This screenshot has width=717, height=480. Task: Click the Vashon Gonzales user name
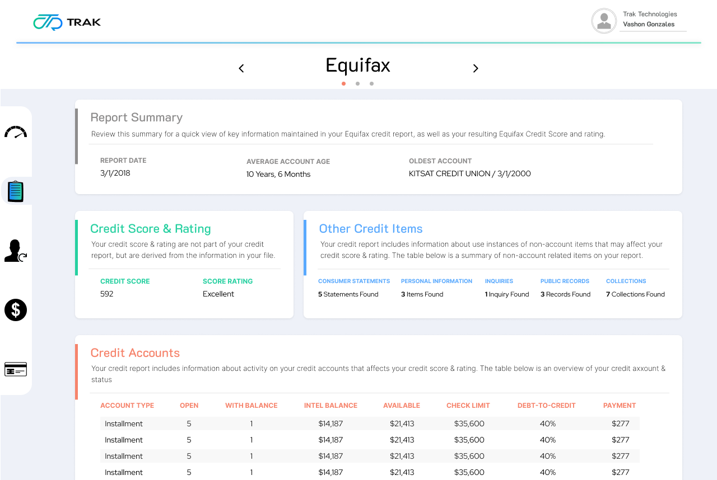point(649,25)
